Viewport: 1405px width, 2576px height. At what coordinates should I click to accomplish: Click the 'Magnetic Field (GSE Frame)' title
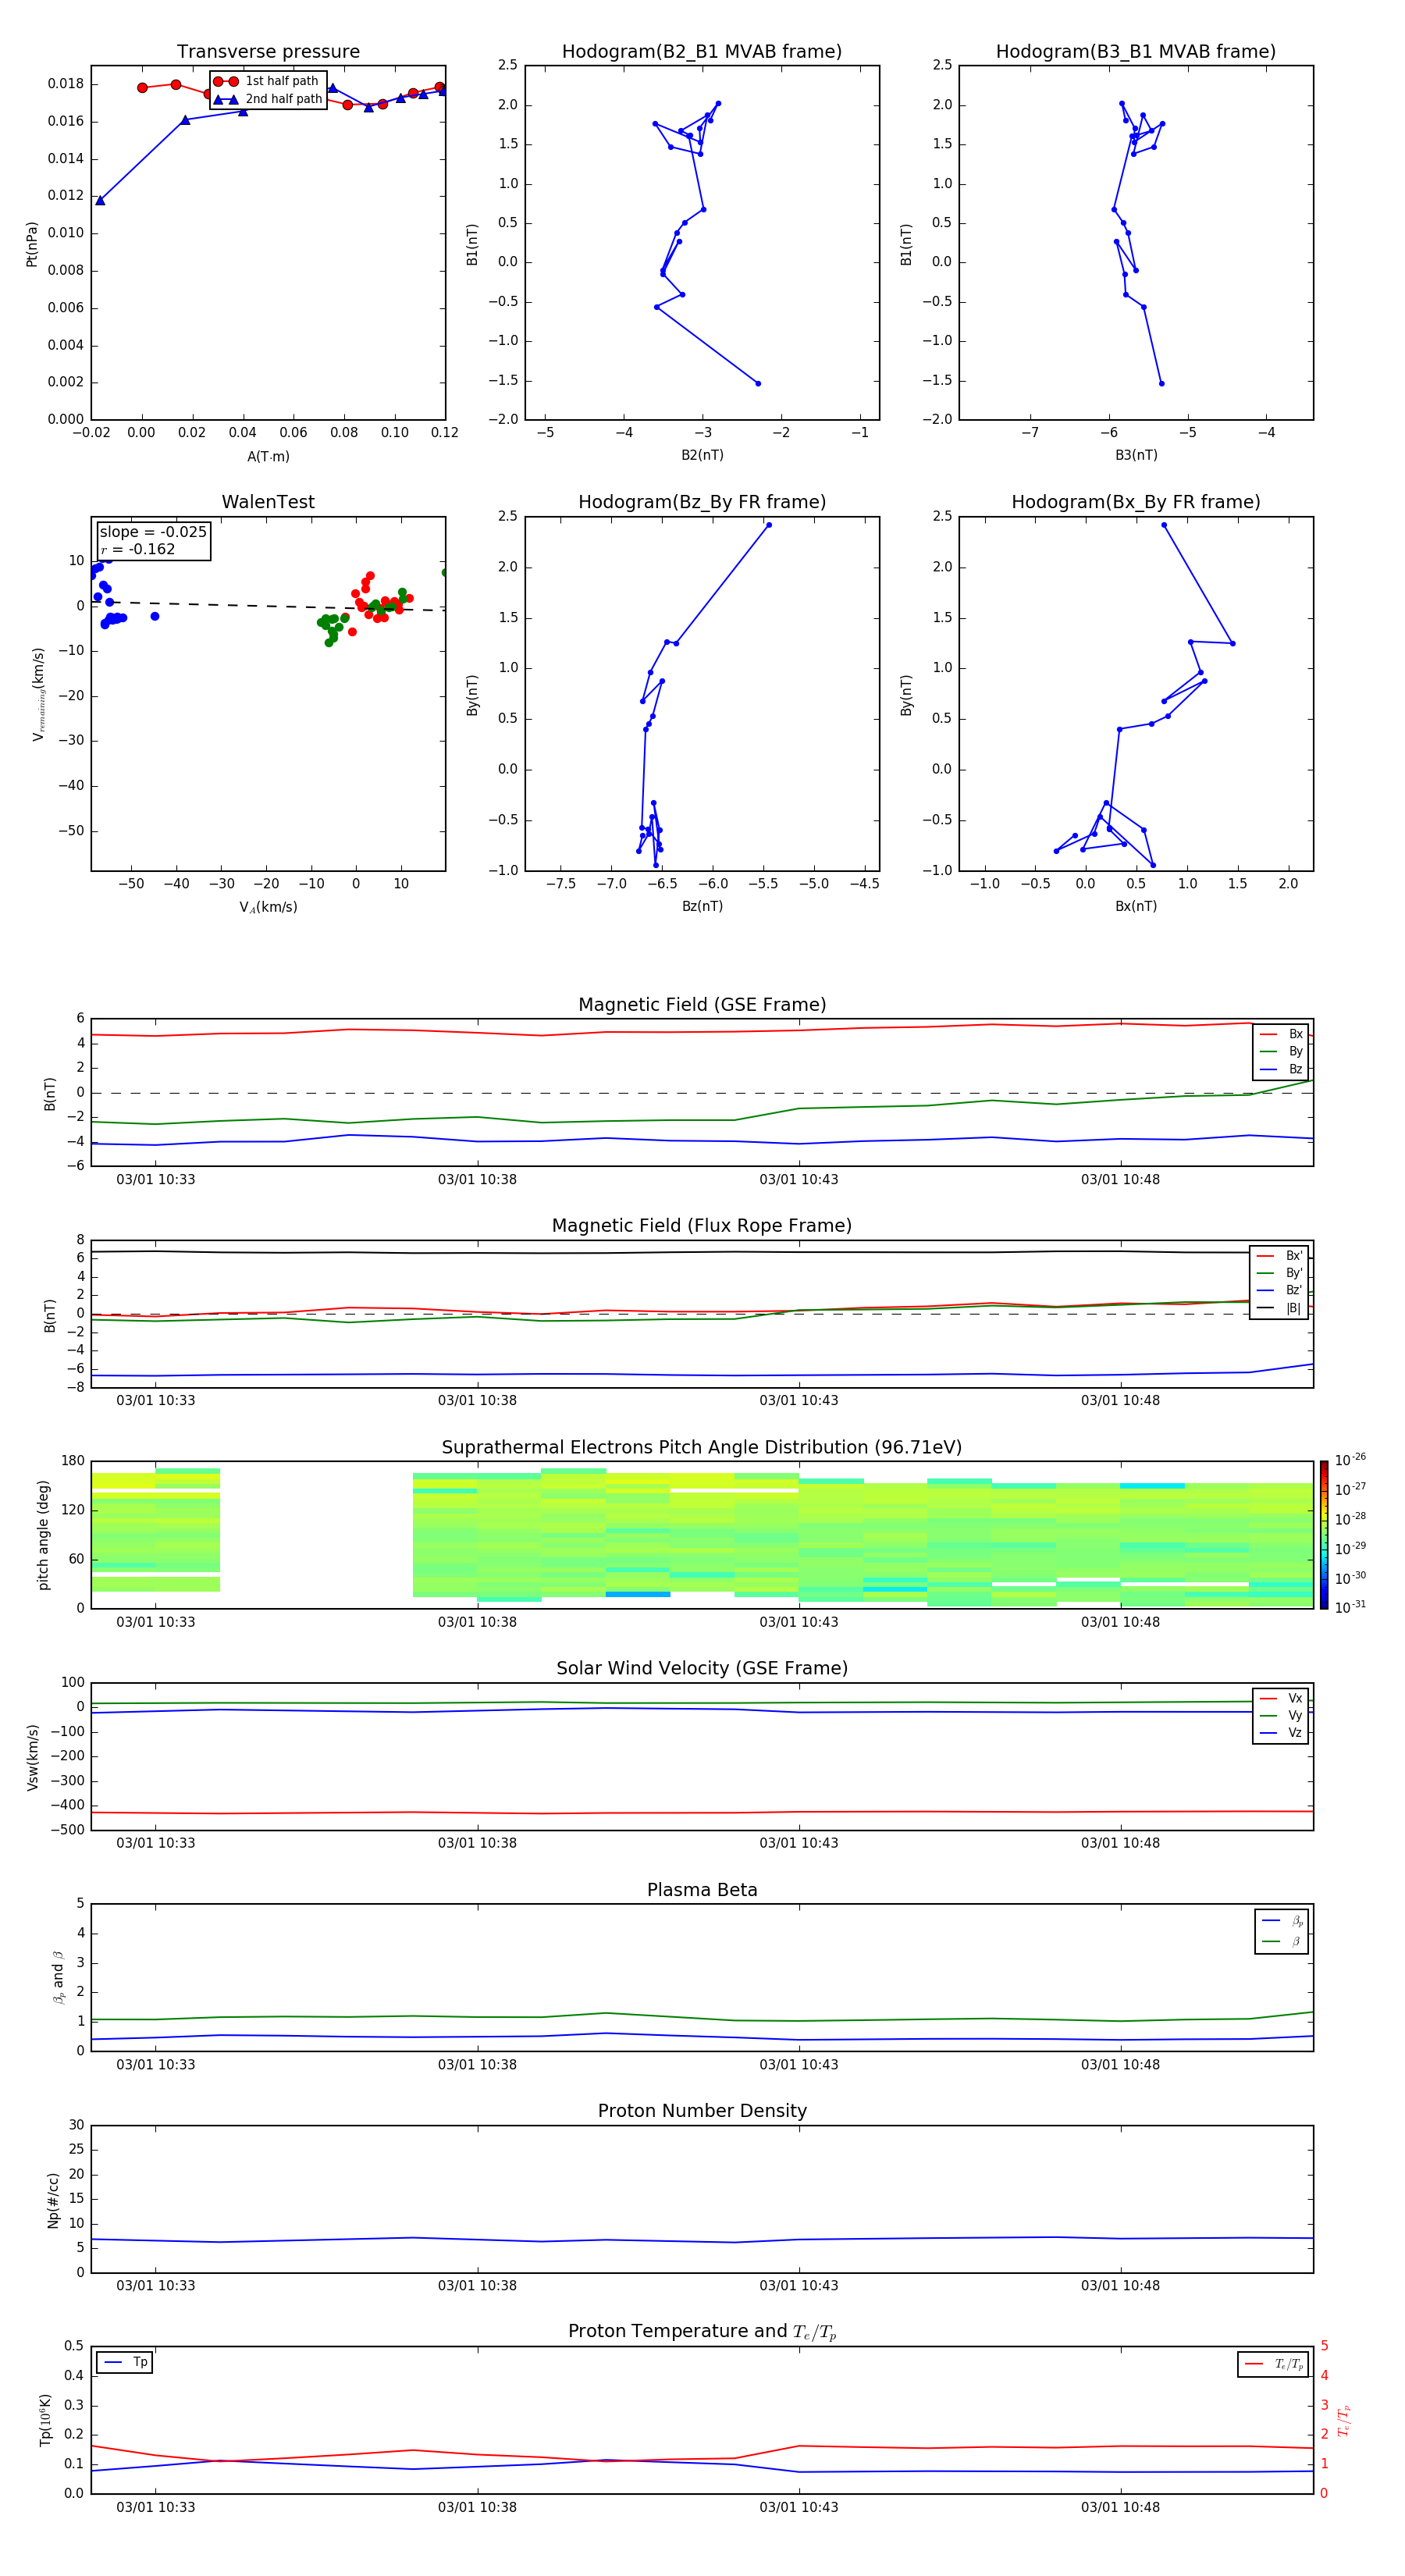click(x=702, y=1005)
